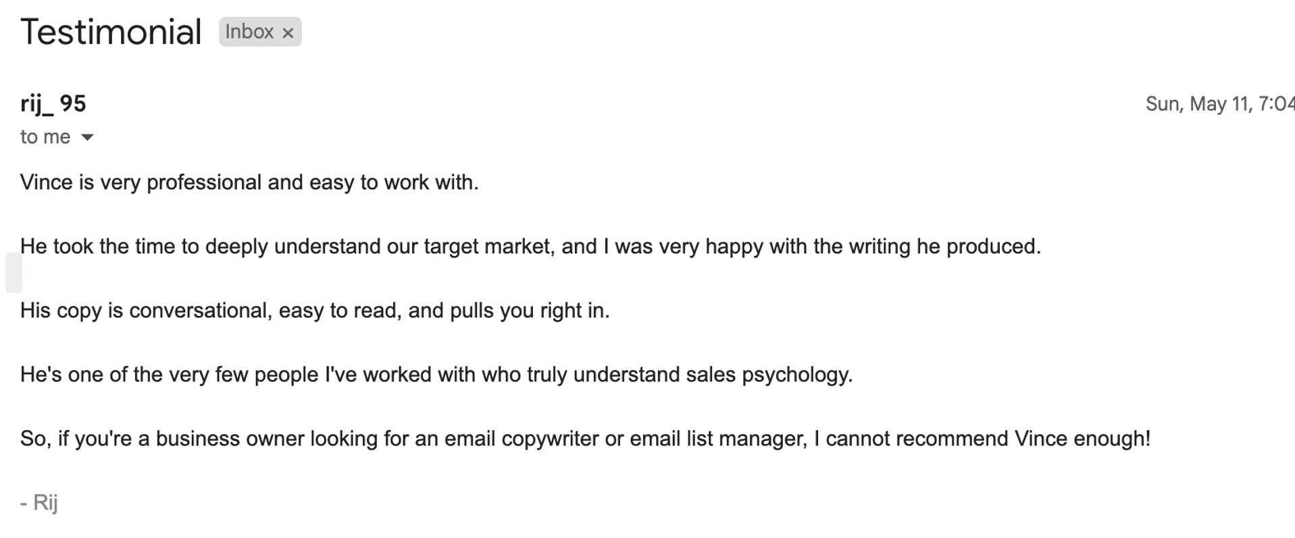Click the 'So, if you're a business owner' sentence
The width and height of the screenshot is (1295, 538).
[x=585, y=439]
